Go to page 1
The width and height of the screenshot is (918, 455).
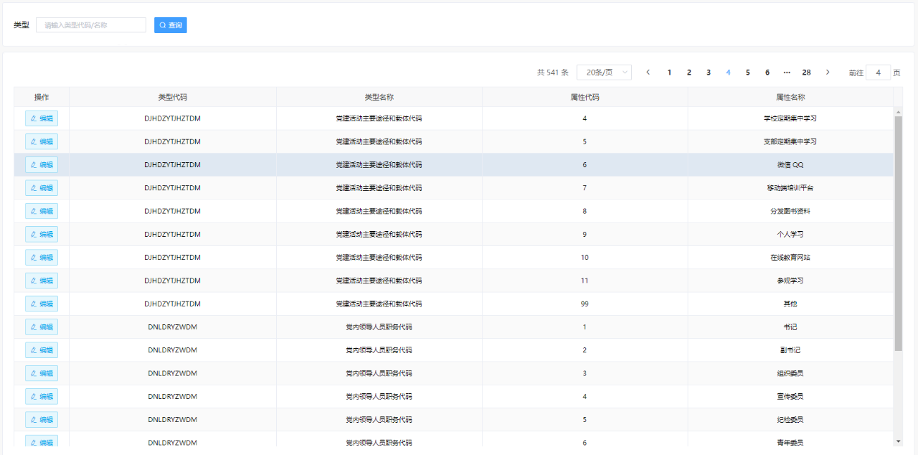click(x=669, y=72)
